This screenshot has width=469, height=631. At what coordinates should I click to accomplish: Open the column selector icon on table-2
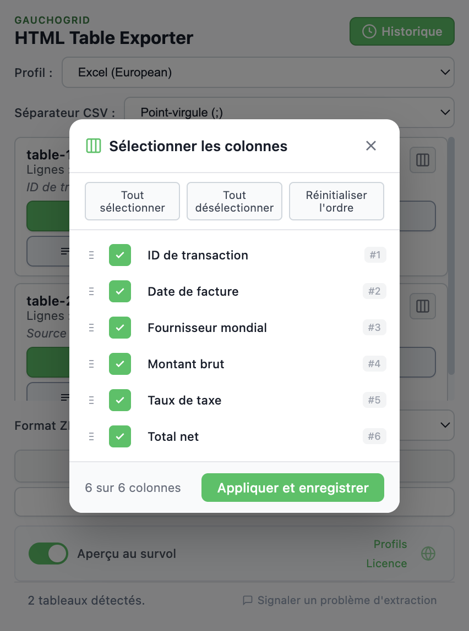tap(422, 306)
